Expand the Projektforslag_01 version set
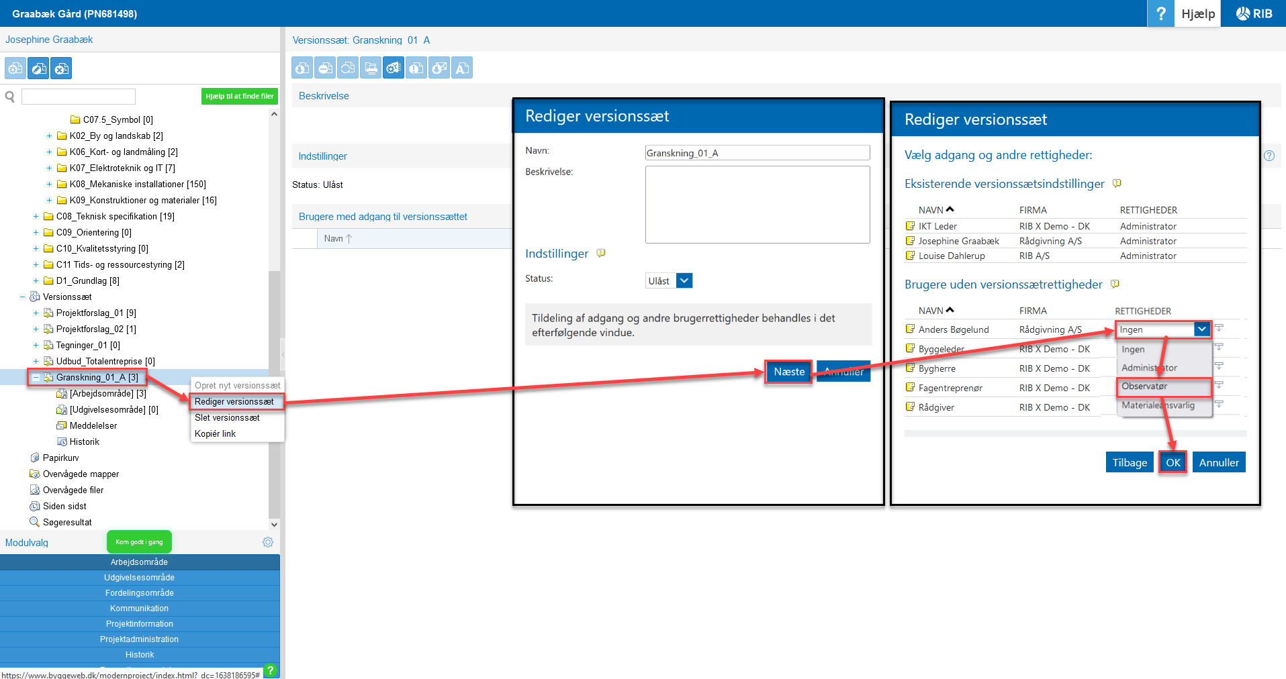 pos(36,313)
